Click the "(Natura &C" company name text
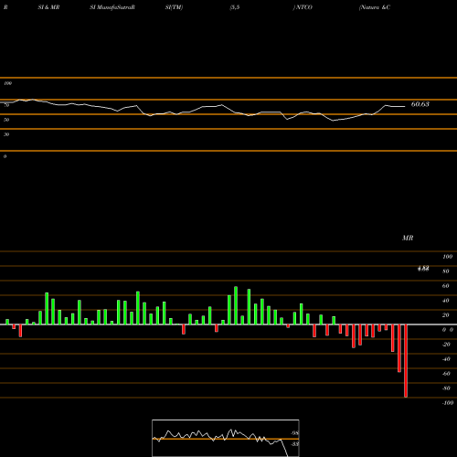The height and width of the screenshot is (457, 457). click(375, 7)
